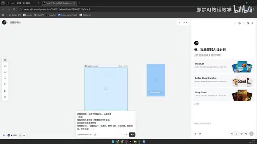The image size is (257, 144).
Task: Open a new browser tab
Action: tap(80, 3)
